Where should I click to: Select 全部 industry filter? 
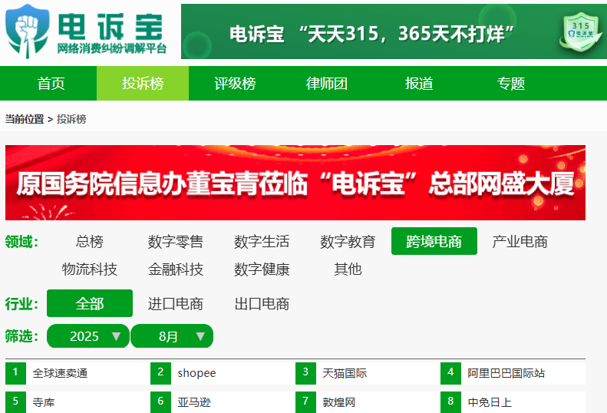coord(90,303)
